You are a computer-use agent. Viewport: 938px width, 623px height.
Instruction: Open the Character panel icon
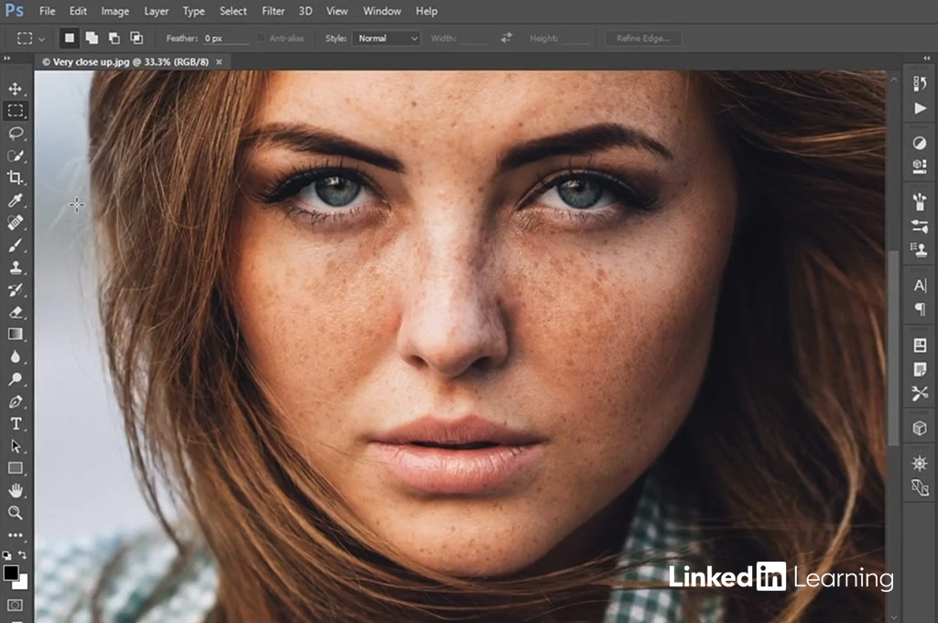click(x=920, y=286)
